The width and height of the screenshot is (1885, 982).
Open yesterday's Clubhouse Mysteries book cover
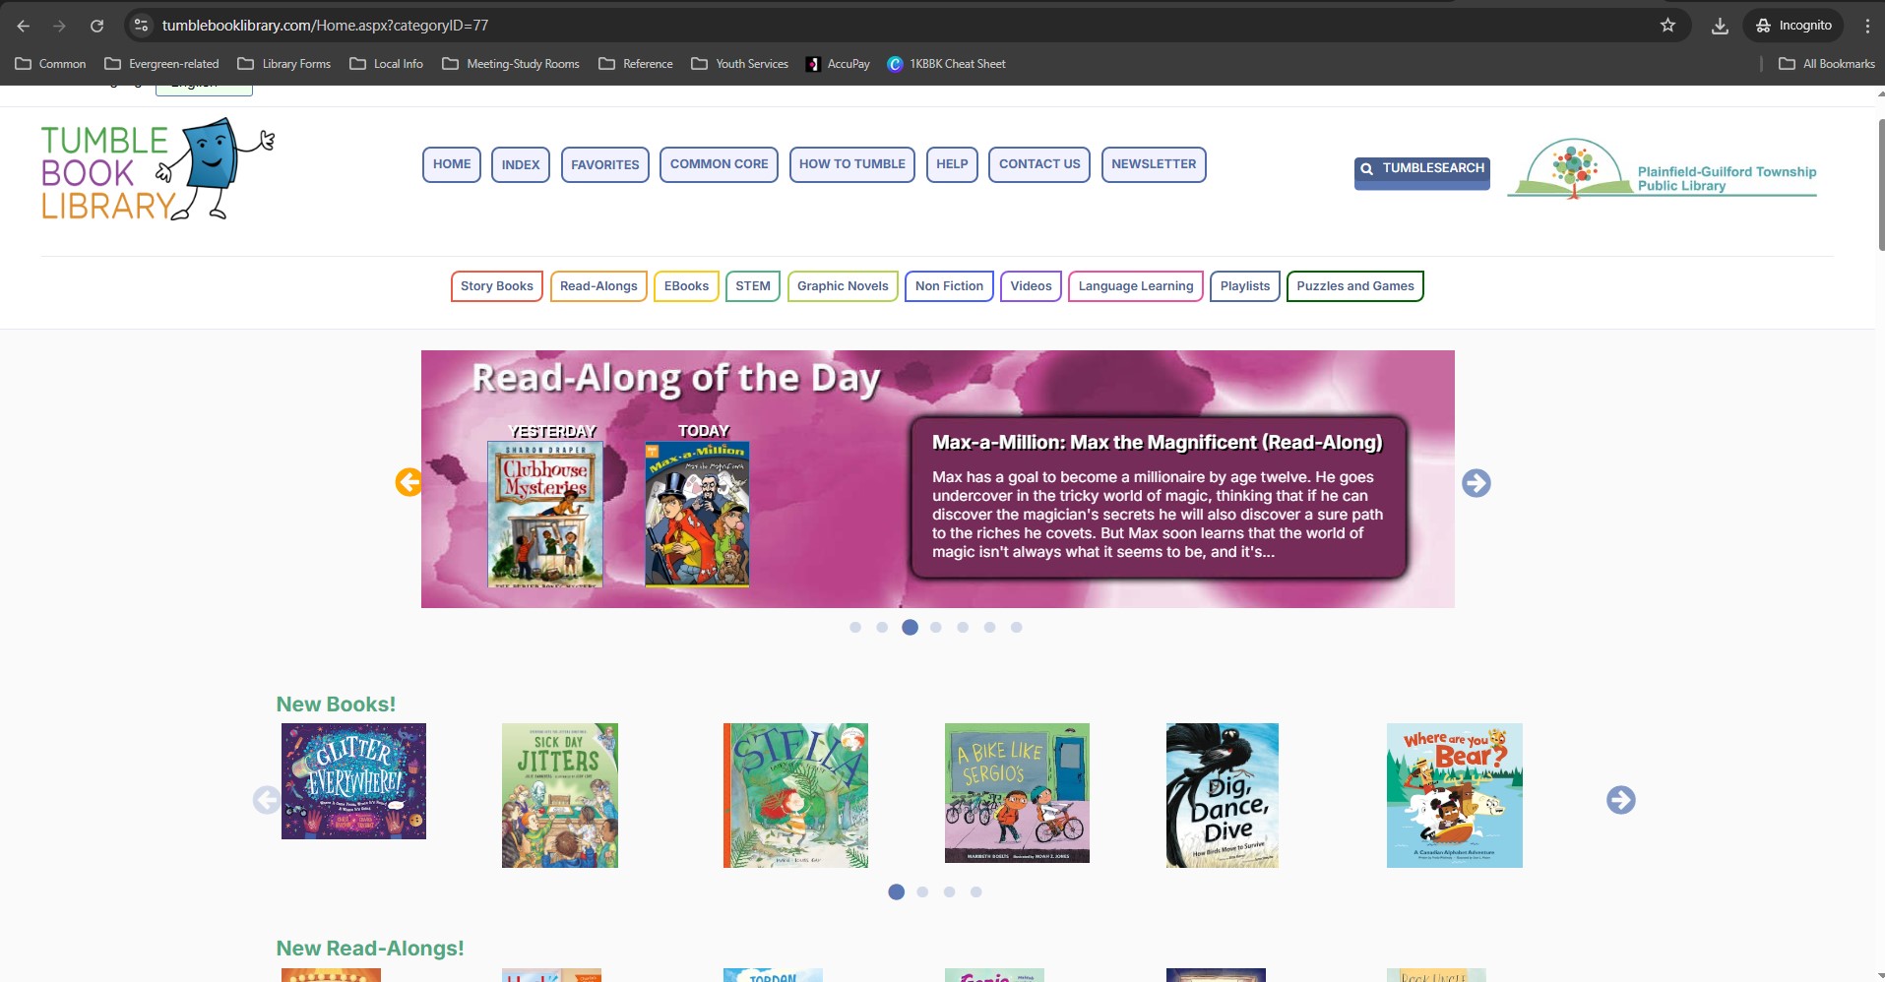click(545, 515)
